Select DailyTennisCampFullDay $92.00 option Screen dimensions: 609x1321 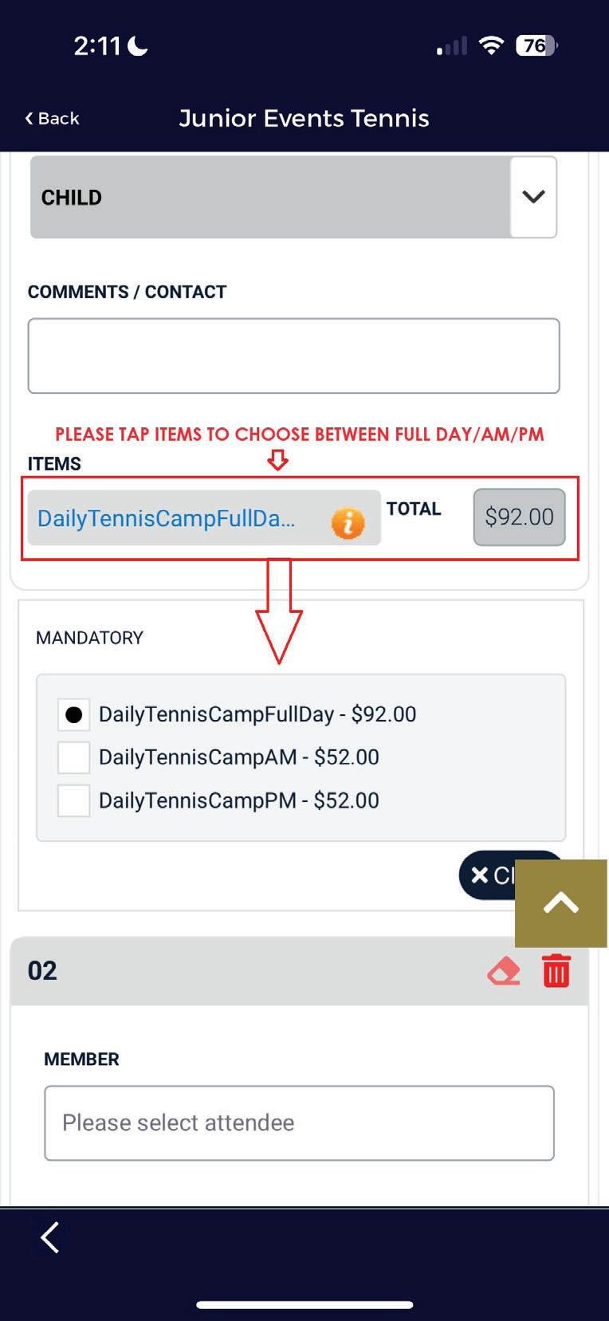(x=73, y=714)
